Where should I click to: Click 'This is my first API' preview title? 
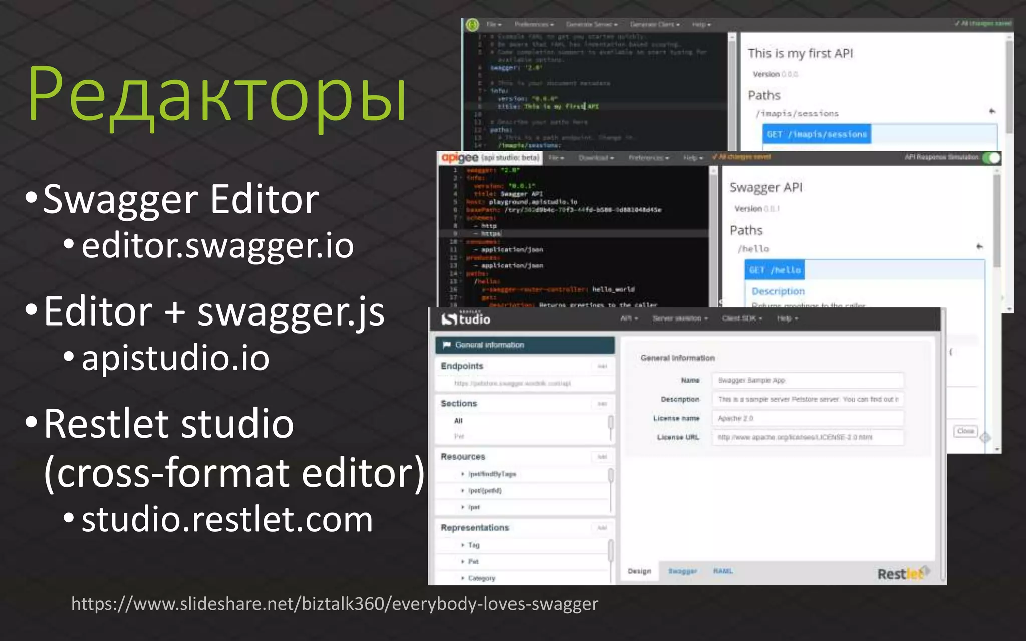[x=800, y=53]
